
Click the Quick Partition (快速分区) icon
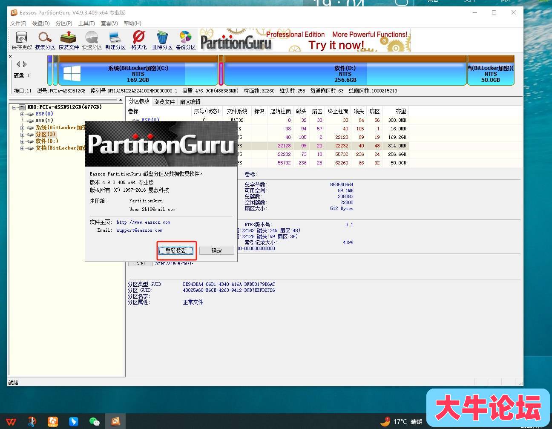point(92,40)
